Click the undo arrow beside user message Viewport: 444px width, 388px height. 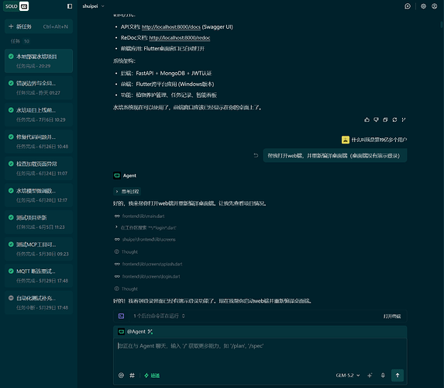coord(256,155)
